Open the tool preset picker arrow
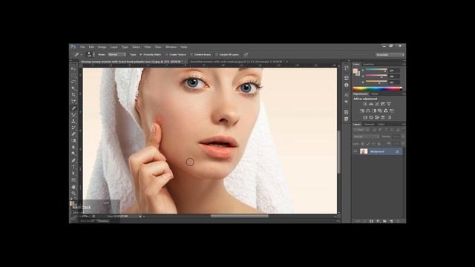This screenshot has width=475, height=267. pyautogui.click(x=81, y=55)
